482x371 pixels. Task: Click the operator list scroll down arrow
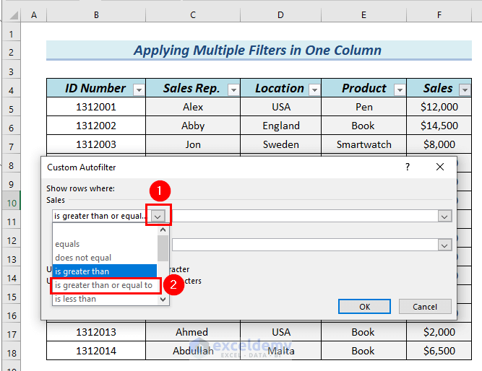click(163, 299)
